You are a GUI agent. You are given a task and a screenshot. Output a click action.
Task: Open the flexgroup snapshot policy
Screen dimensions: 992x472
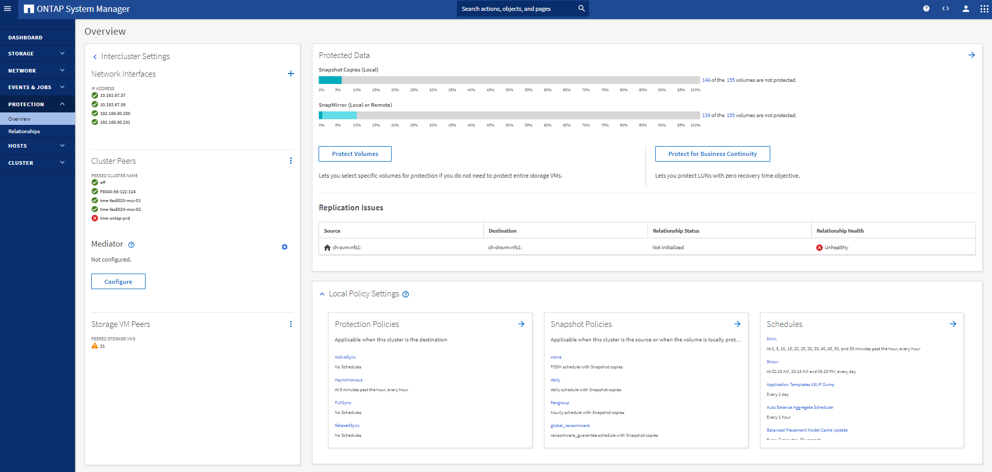coord(559,403)
